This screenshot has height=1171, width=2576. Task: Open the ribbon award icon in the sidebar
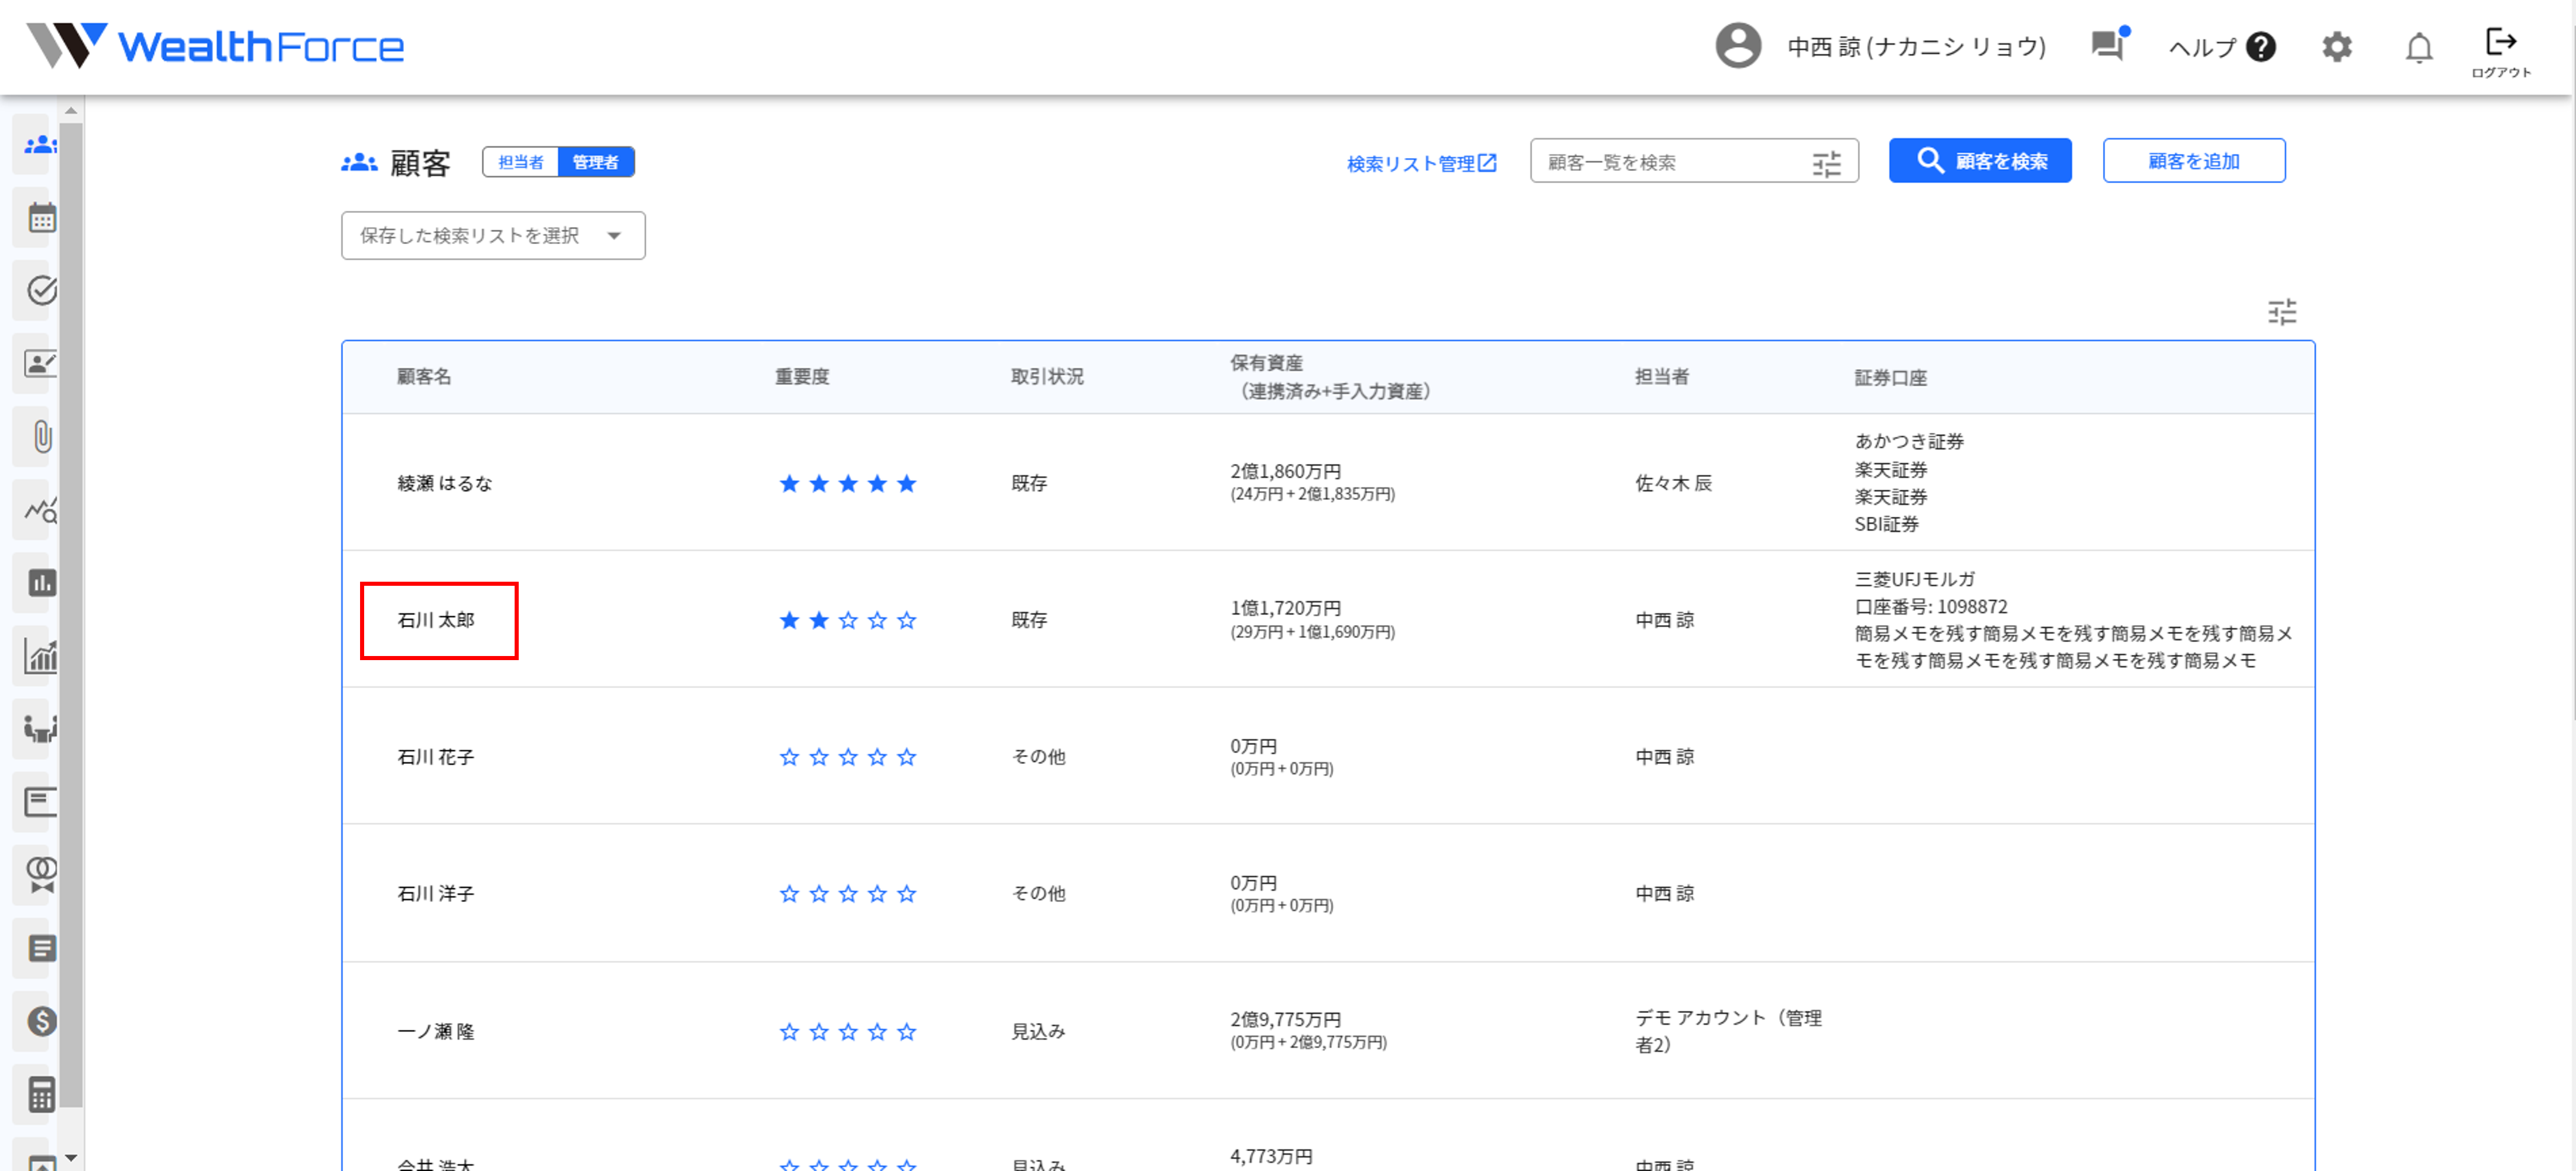(x=41, y=875)
